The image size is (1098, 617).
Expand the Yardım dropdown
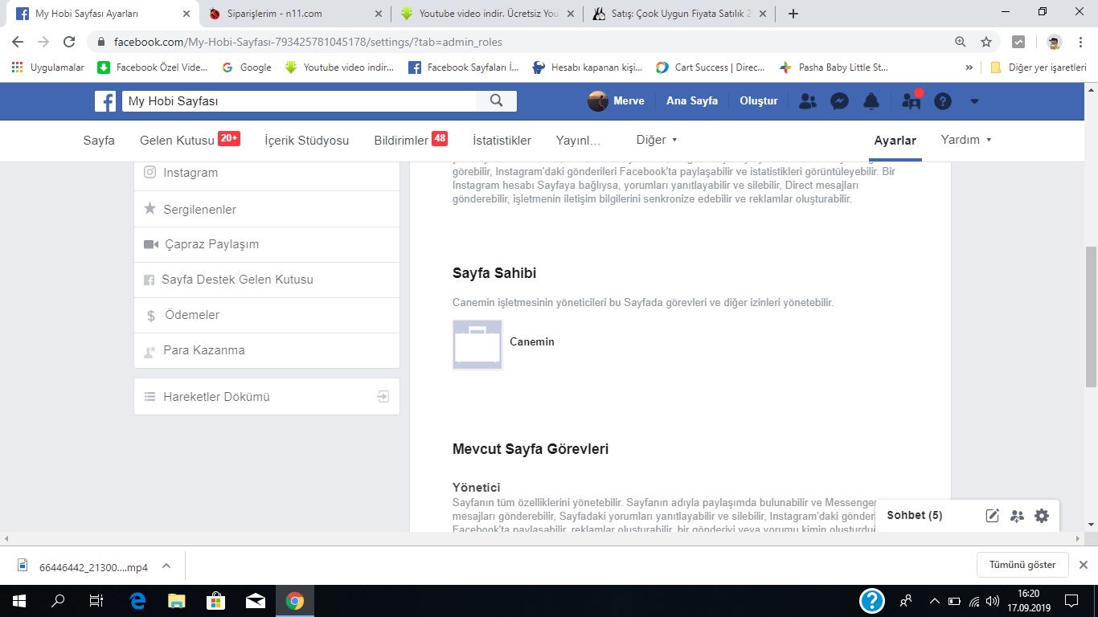966,140
